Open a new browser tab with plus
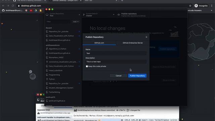215x121 pixels. [122, 1]
